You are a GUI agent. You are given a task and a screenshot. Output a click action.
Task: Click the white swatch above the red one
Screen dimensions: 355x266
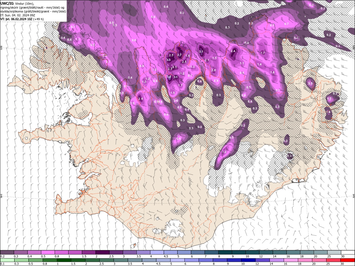point(348,252)
